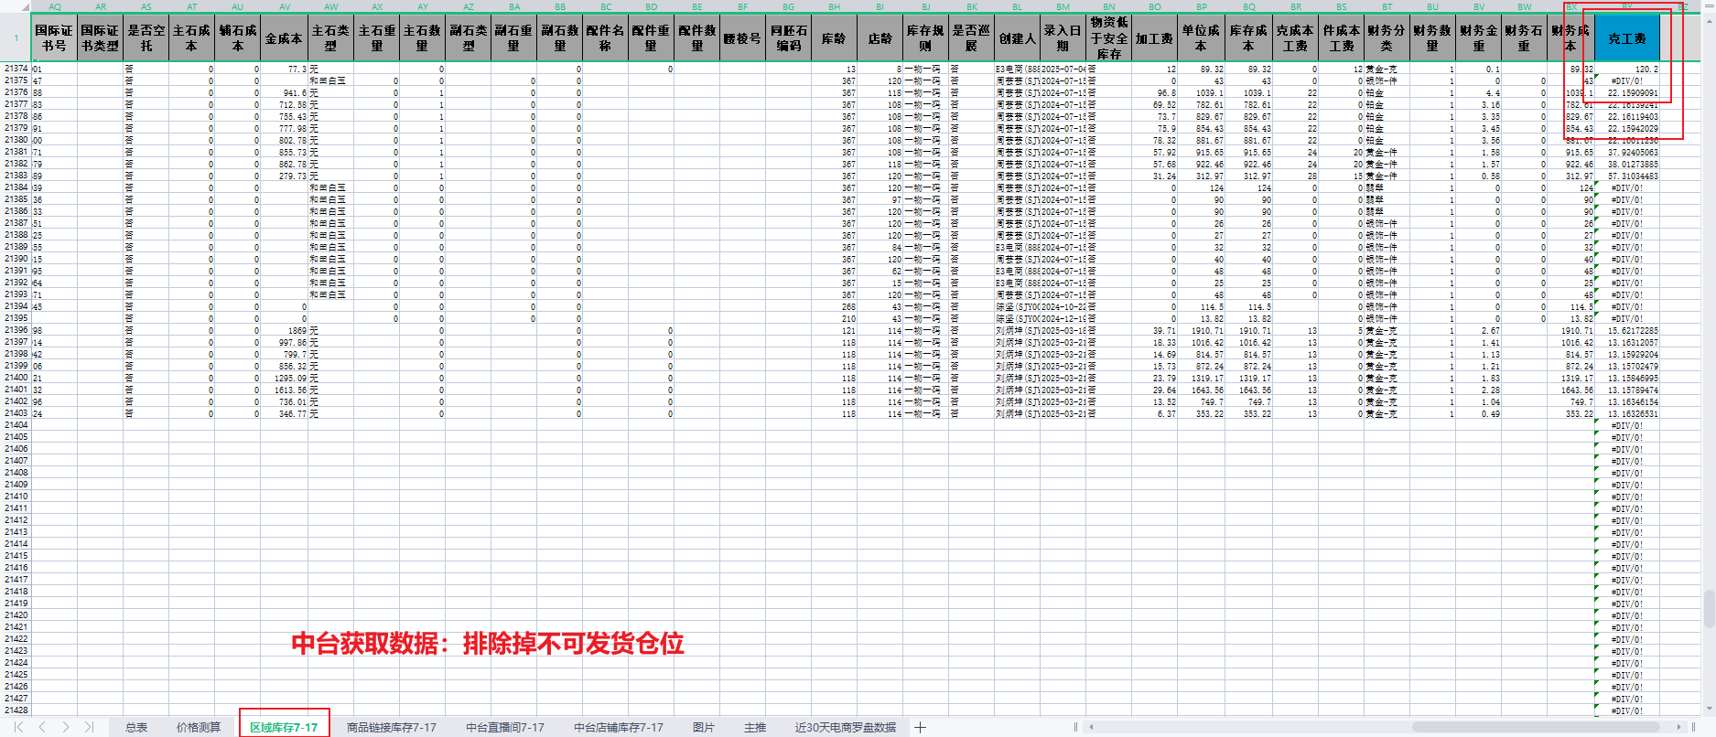Jump to the first sheet tab arrow
Screen dimensions: 1716x737
pyautogui.click(x=18, y=727)
